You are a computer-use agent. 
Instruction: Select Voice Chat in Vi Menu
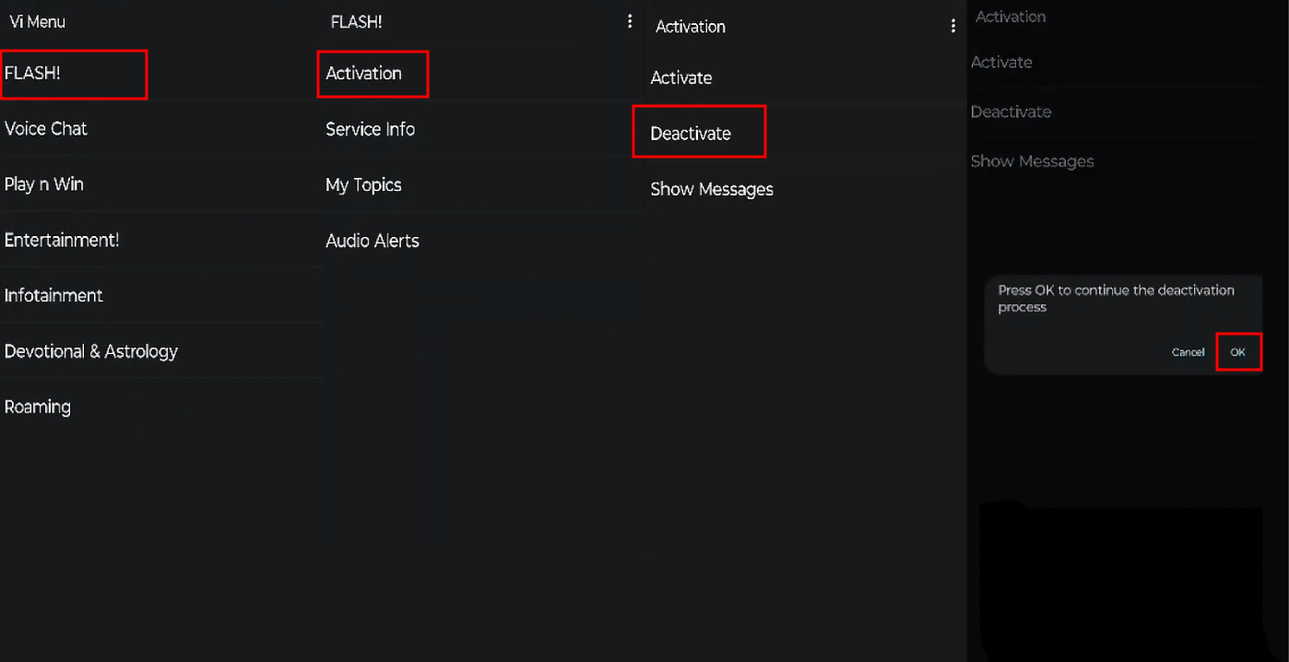45,128
